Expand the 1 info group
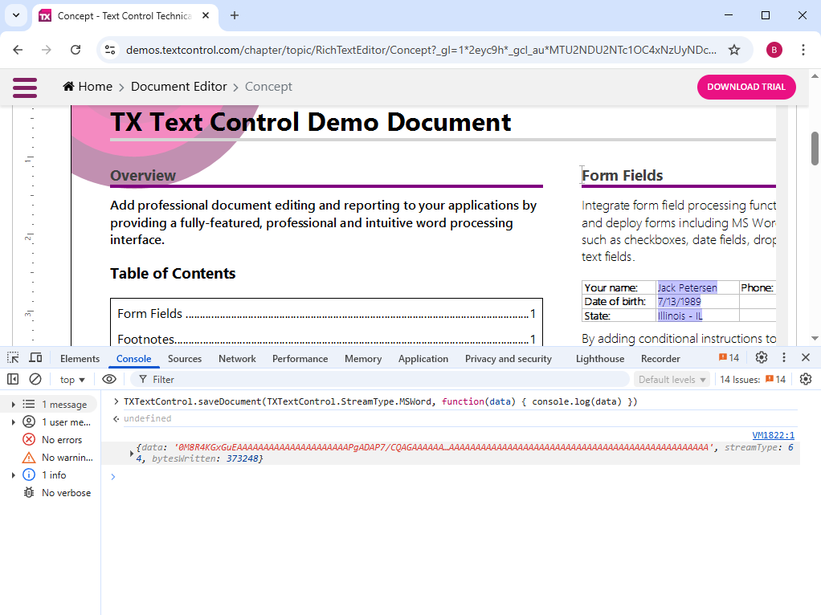This screenshot has width=821, height=615. click(x=13, y=474)
